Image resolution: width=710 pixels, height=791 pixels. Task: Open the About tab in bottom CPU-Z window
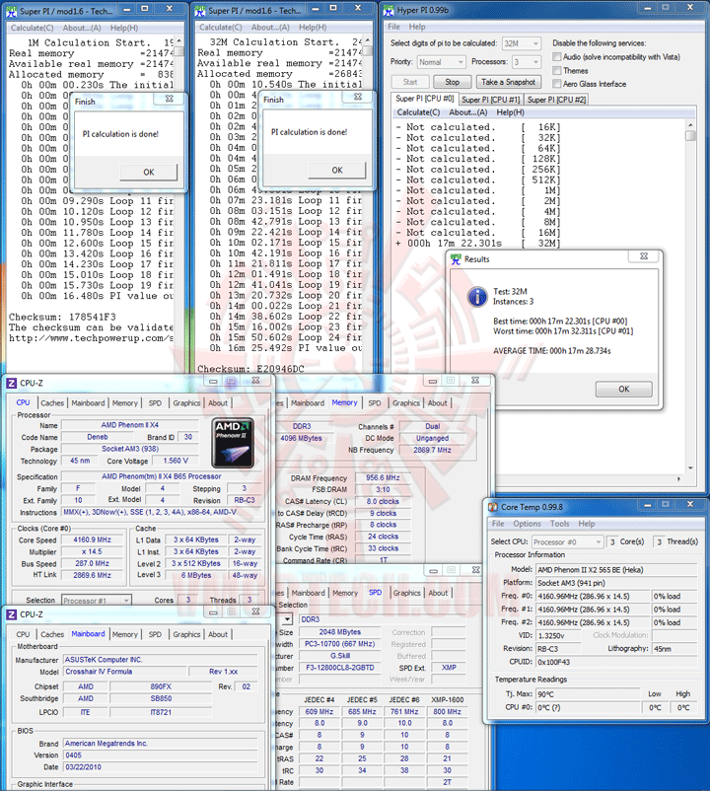pyautogui.click(x=218, y=634)
